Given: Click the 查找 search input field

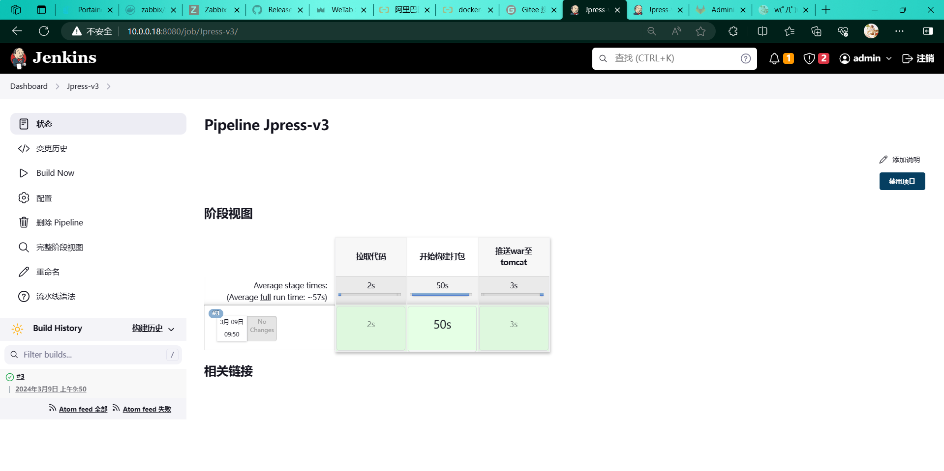Looking at the screenshot, I should [674, 58].
